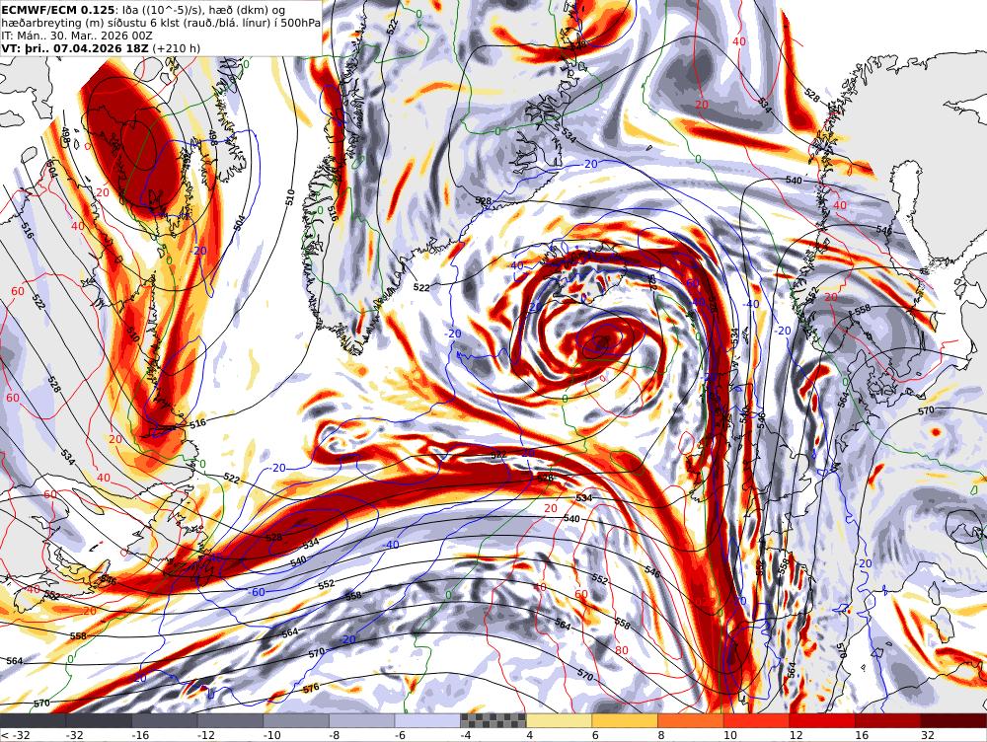The image size is (987, 742).
Task: Click the 'IT: Mán.. 30. Mar.. 2026 00Z' line
Action: coord(77,36)
